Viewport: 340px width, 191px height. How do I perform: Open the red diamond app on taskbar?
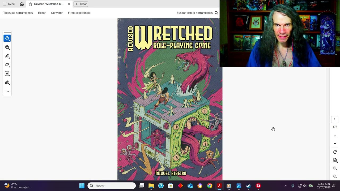(180, 186)
